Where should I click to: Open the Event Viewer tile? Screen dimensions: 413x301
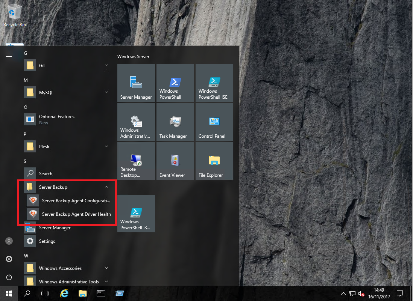pos(175,161)
